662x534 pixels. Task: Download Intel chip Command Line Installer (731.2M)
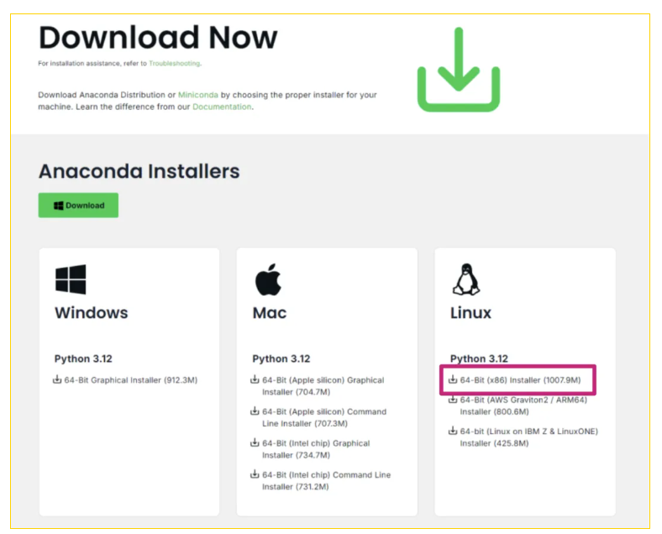pos(326,481)
